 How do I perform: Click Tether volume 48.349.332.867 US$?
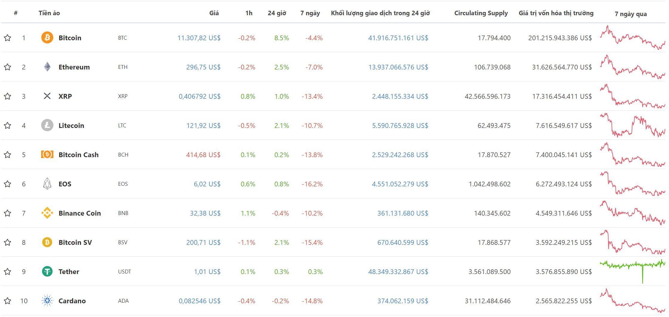pyautogui.click(x=398, y=272)
